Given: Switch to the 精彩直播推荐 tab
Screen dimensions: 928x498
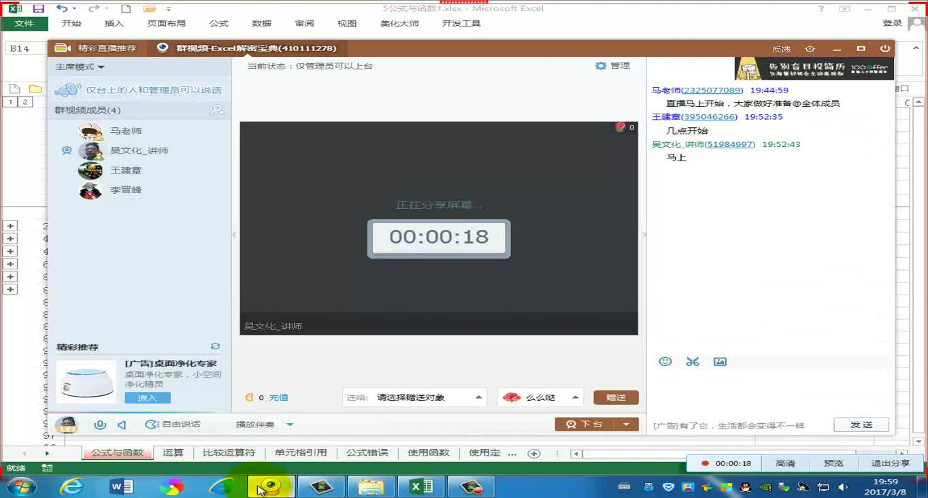Looking at the screenshot, I should (x=96, y=48).
